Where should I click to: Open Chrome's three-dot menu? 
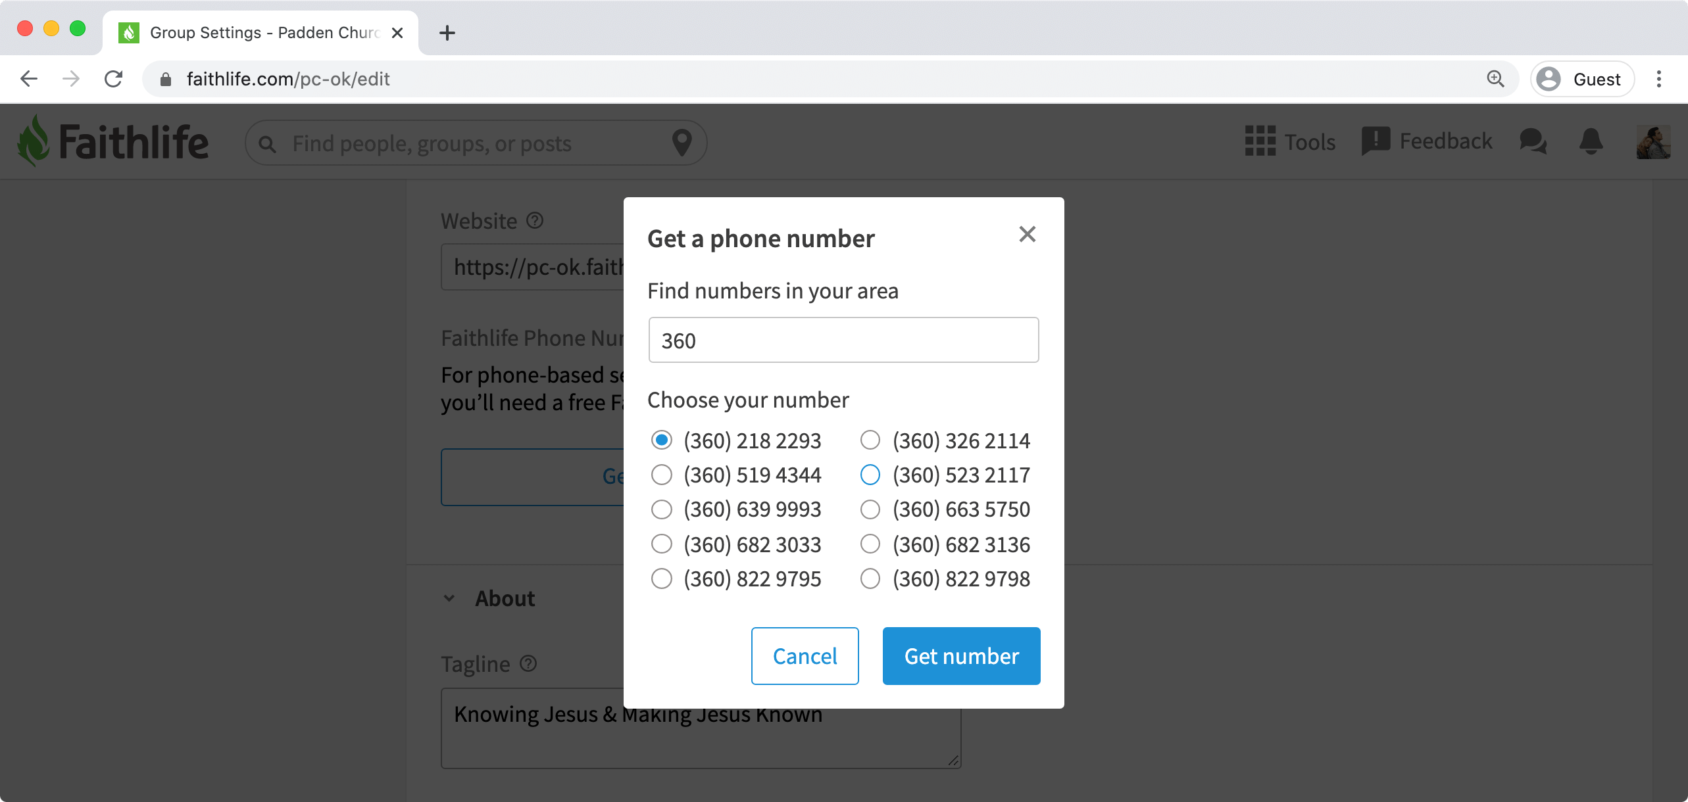coord(1658,79)
